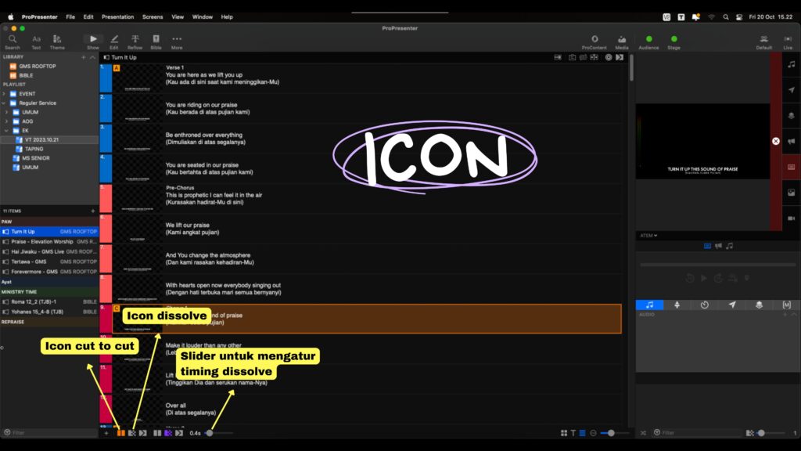Switch to Show mode

click(93, 42)
